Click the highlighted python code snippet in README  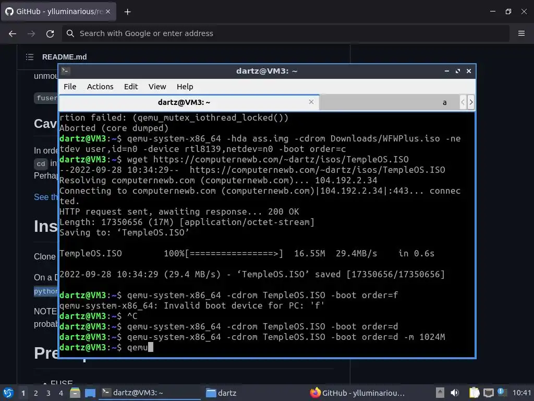tap(46, 291)
